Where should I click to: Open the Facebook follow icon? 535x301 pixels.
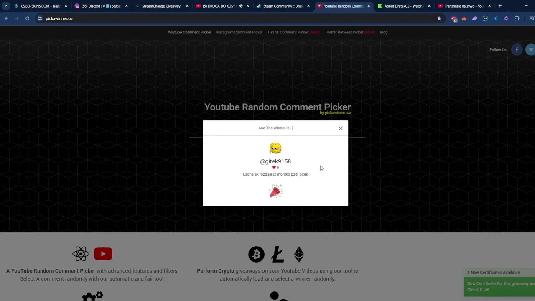pyautogui.click(x=517, y=50)
